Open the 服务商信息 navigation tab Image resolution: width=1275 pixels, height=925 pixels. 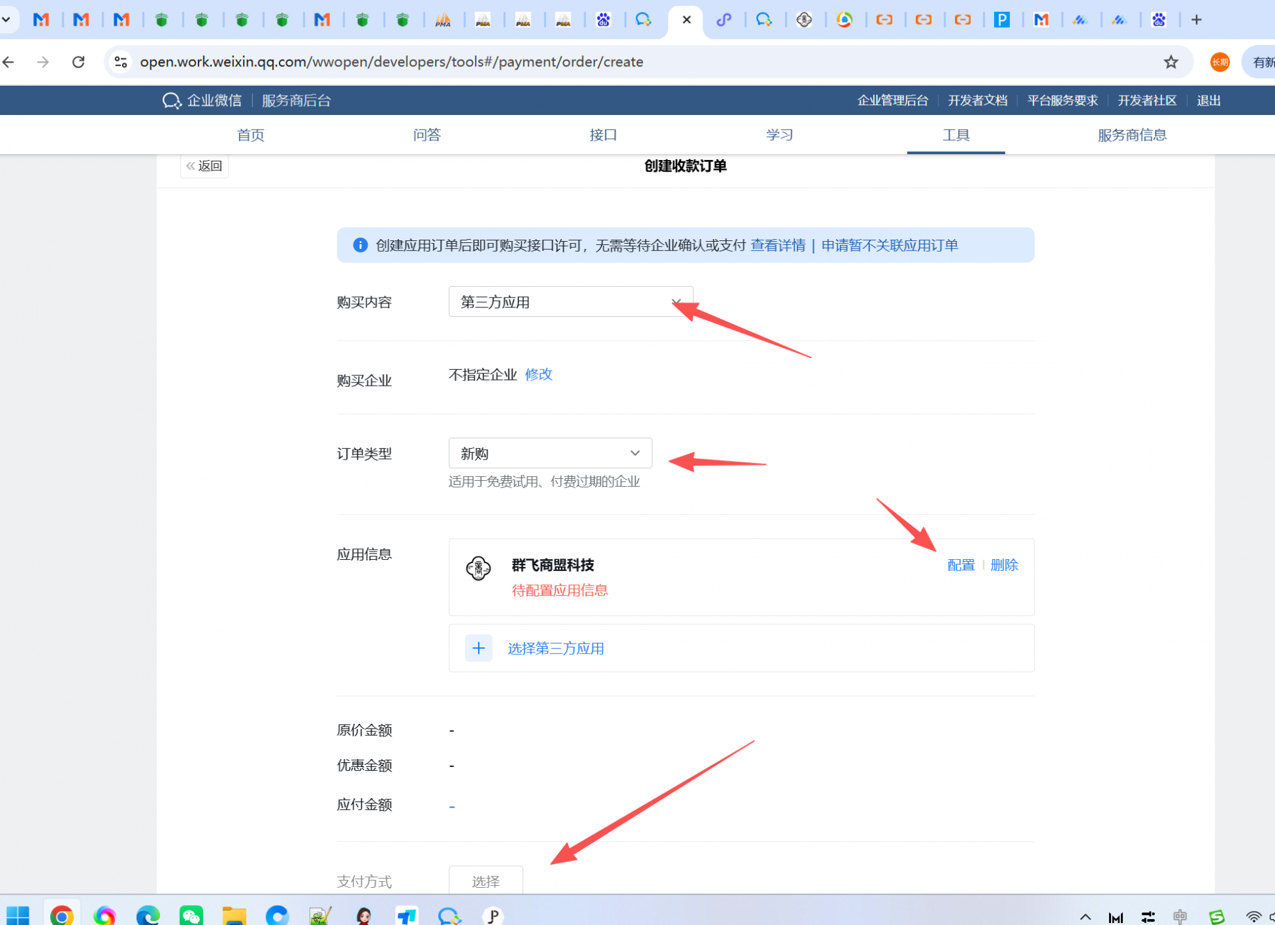(1132, 135)
